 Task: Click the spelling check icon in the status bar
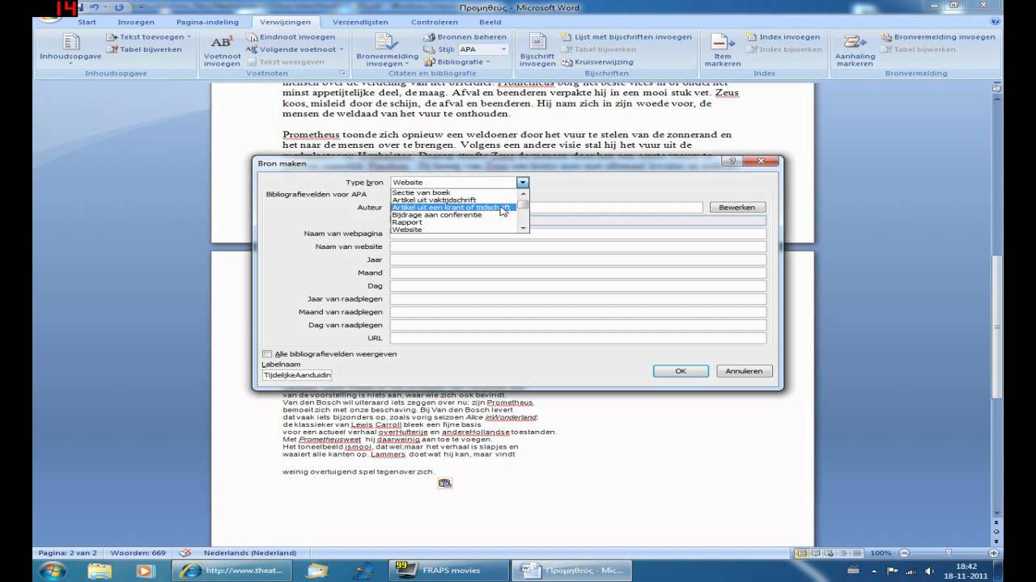click(x=185, y=553)
